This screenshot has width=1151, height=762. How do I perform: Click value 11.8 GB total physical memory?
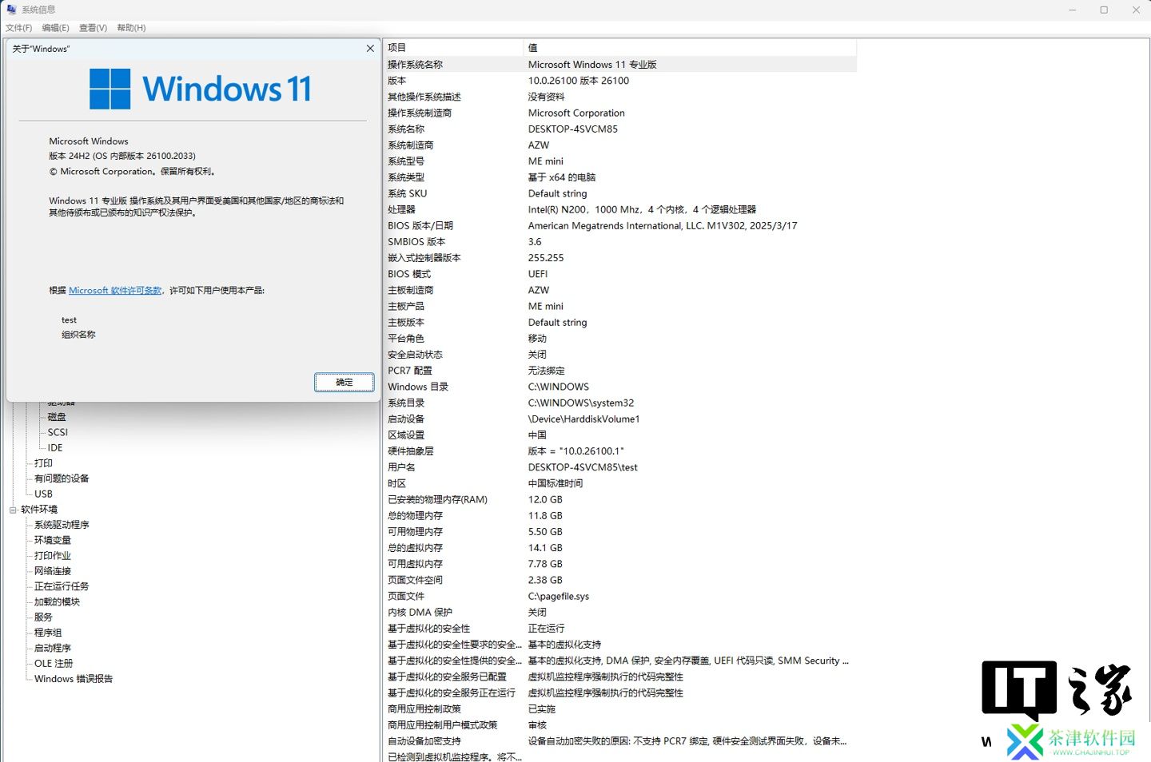click(545, 516)
